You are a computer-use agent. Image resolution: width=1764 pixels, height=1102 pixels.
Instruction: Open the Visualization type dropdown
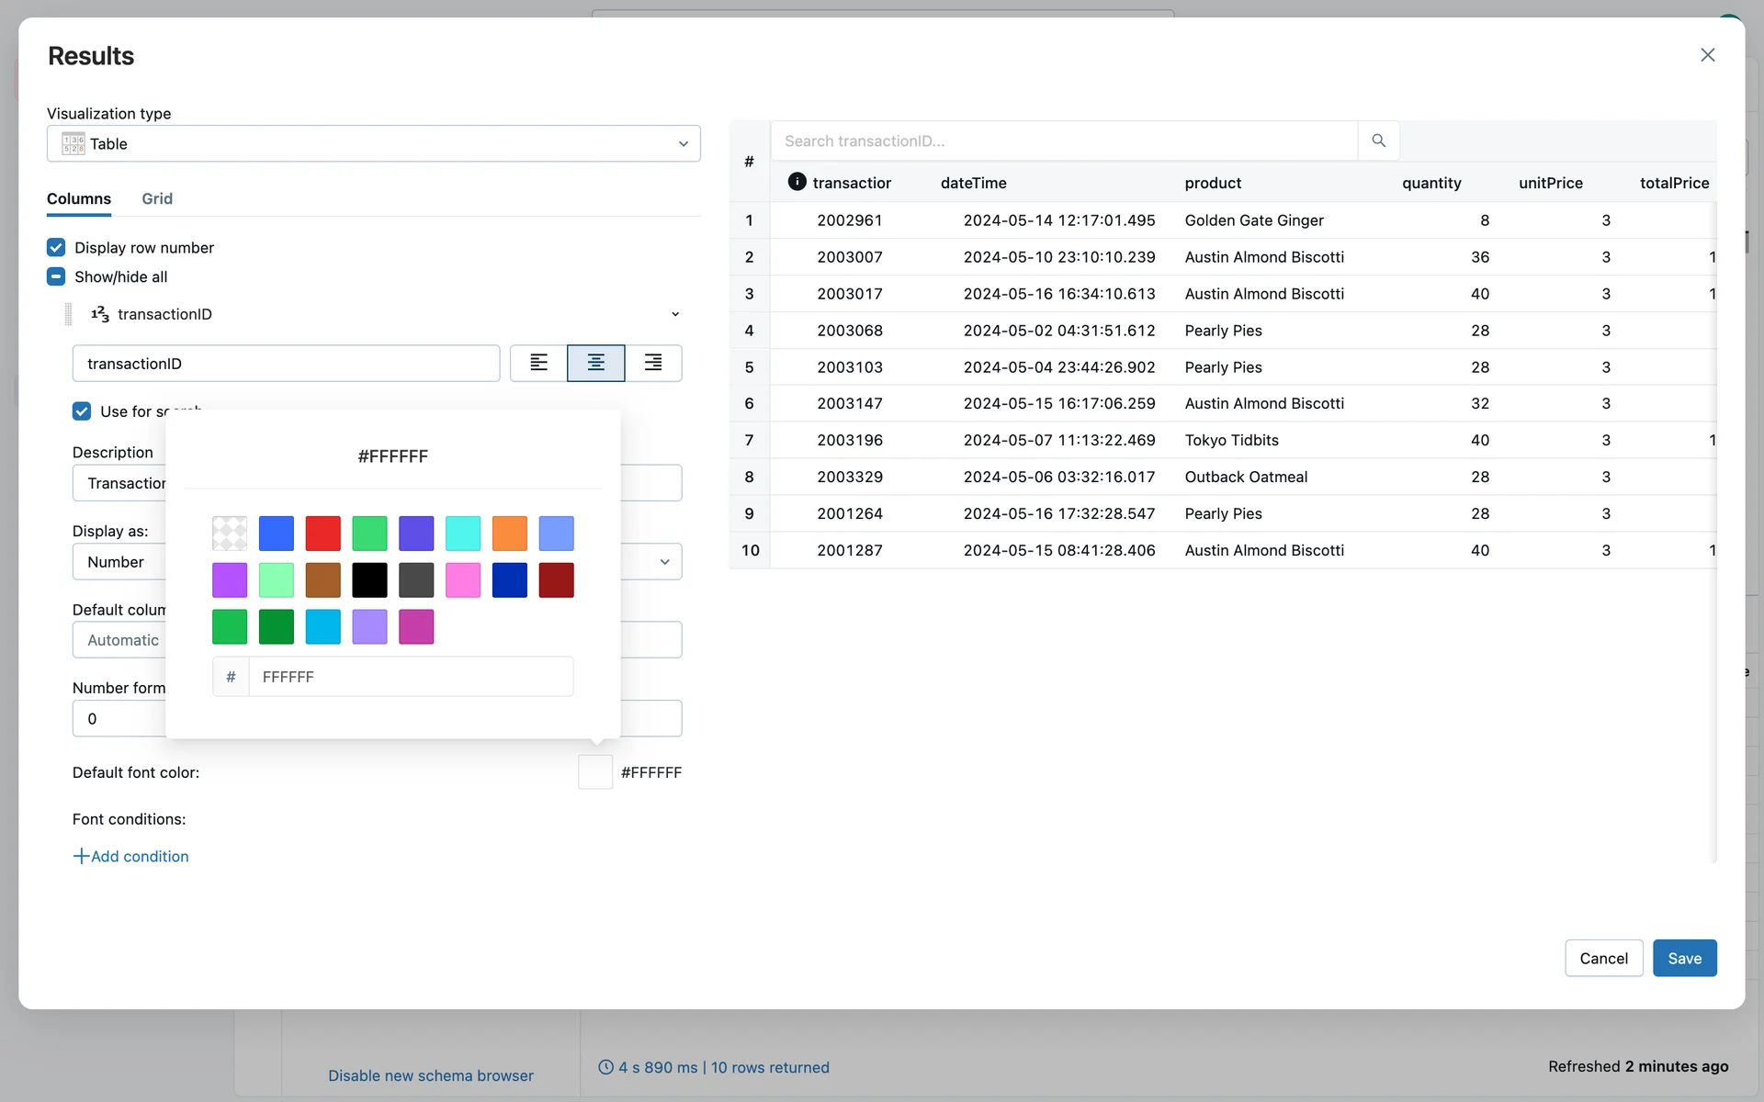click(373, 143)
